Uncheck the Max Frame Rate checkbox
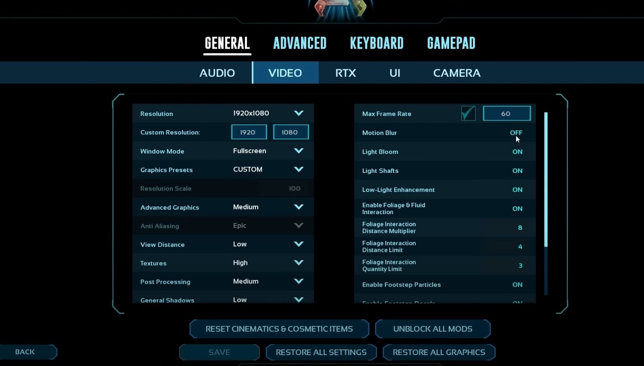This screenshot has height=366, width=644. click(468, 113)
